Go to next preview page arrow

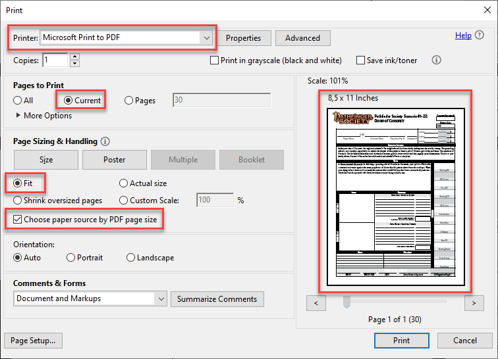tap(473, 303)
